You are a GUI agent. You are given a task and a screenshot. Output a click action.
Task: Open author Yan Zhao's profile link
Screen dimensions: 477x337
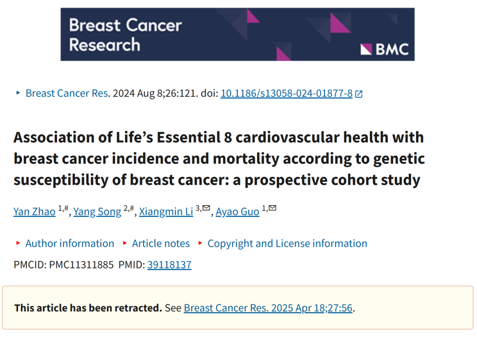(34, 211)
